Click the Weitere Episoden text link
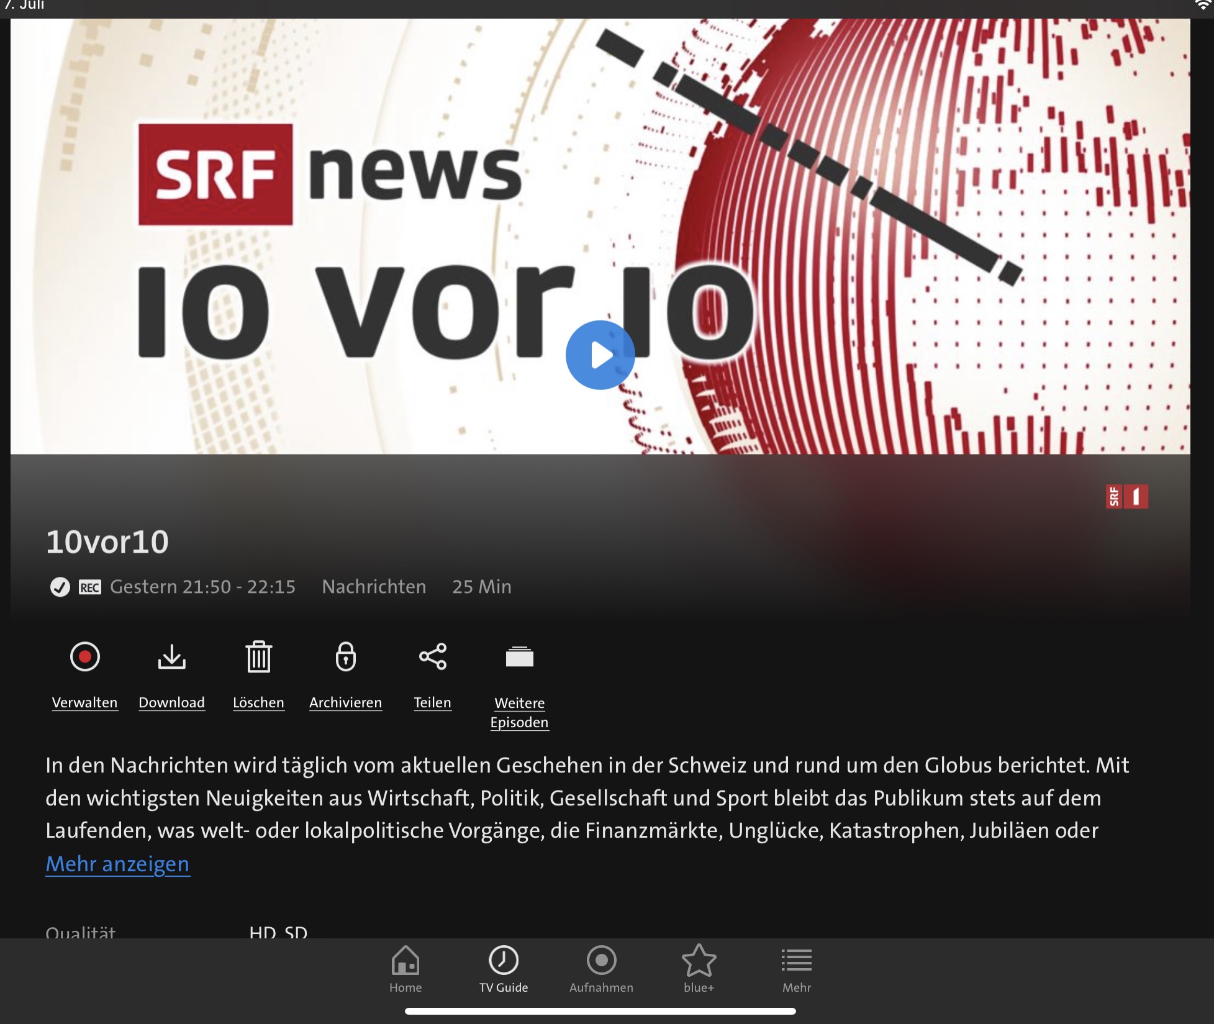 pyautogui.click(x=520, y=712)
